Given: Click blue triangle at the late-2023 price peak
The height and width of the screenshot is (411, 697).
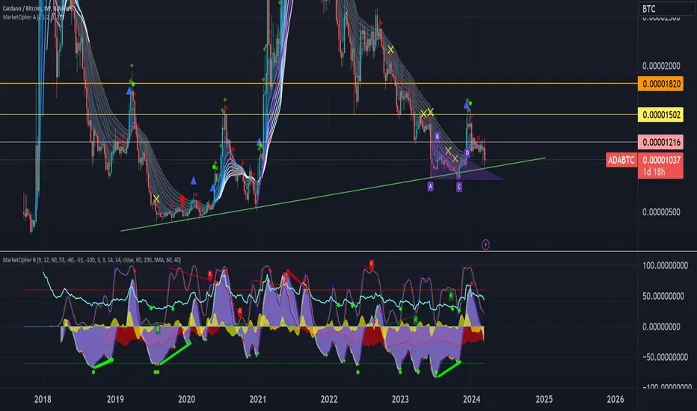Looking at the screenshot, I should click(466, 105).
